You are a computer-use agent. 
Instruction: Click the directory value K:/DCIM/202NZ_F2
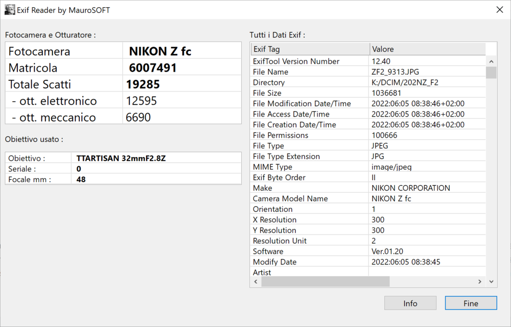click(x=405, y=82)
